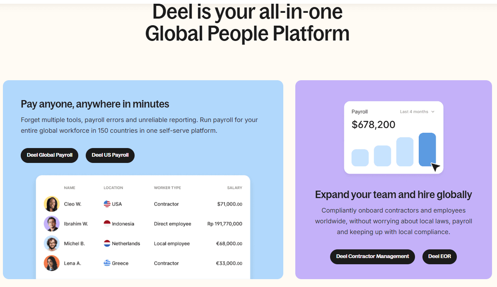Click the Greece flag icon
Screen dimensions: 497x287
click(x=107, y=263)
